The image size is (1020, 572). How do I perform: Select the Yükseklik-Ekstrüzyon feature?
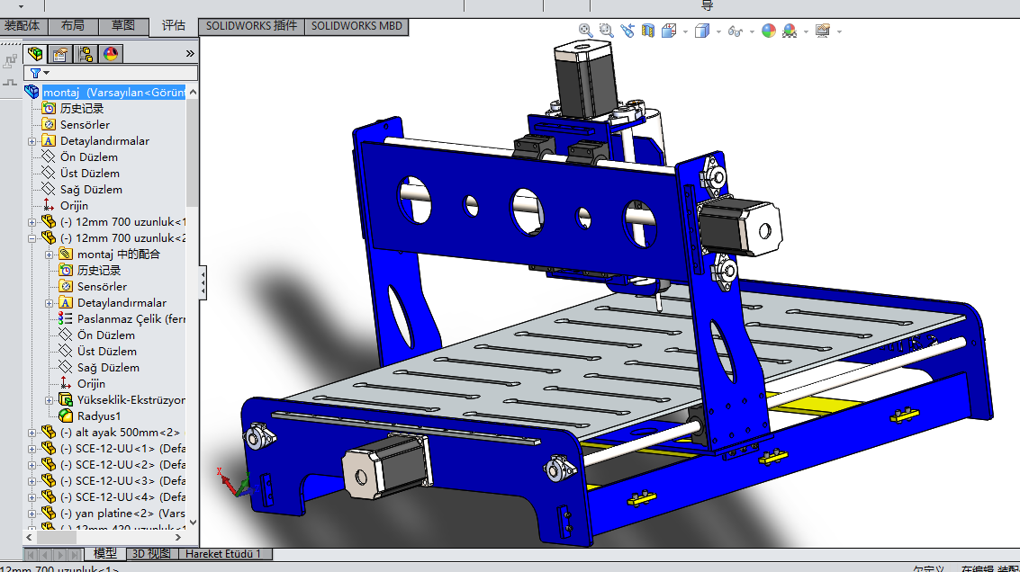(x=131, y=399)
